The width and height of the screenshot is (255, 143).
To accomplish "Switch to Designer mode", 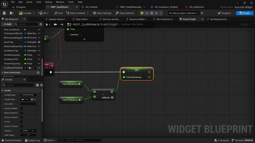I will 224,13.
